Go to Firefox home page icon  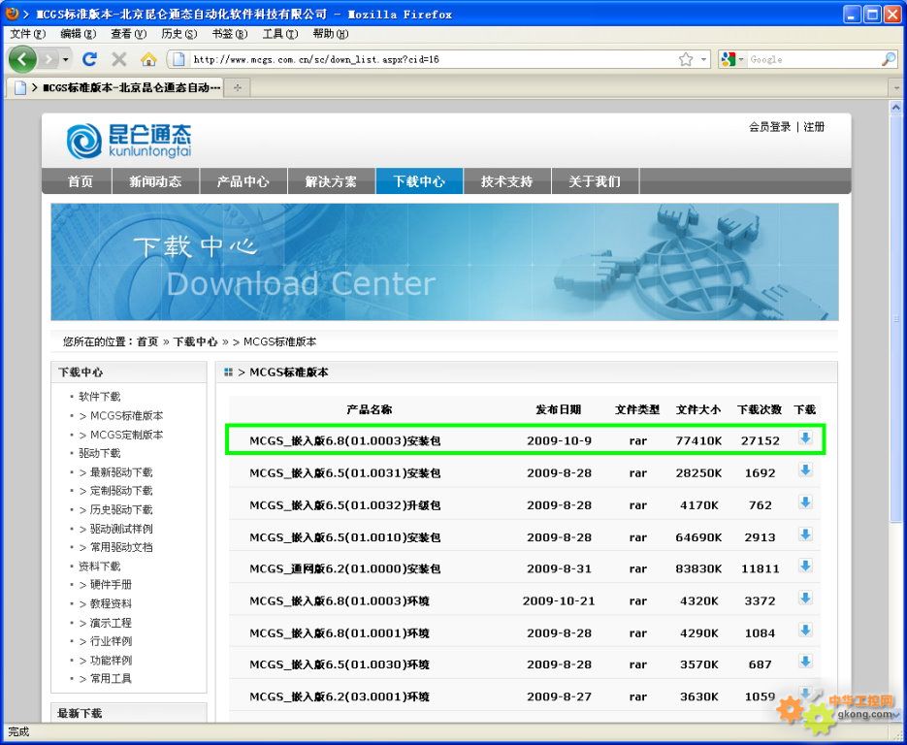(x=148, y=59)
